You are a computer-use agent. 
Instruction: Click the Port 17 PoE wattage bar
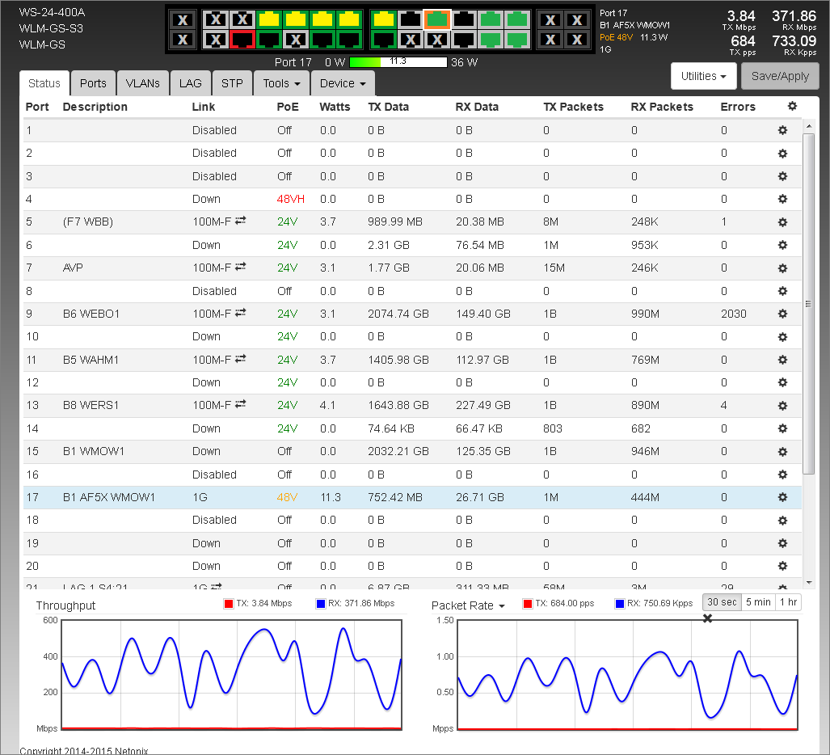pyautogui.click(x=398, y=62)
